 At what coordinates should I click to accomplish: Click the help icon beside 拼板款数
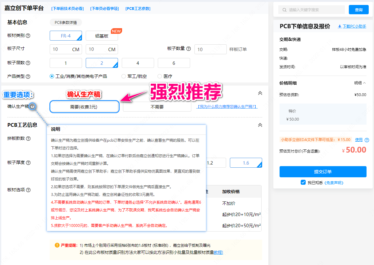click(x=28, y=139)
